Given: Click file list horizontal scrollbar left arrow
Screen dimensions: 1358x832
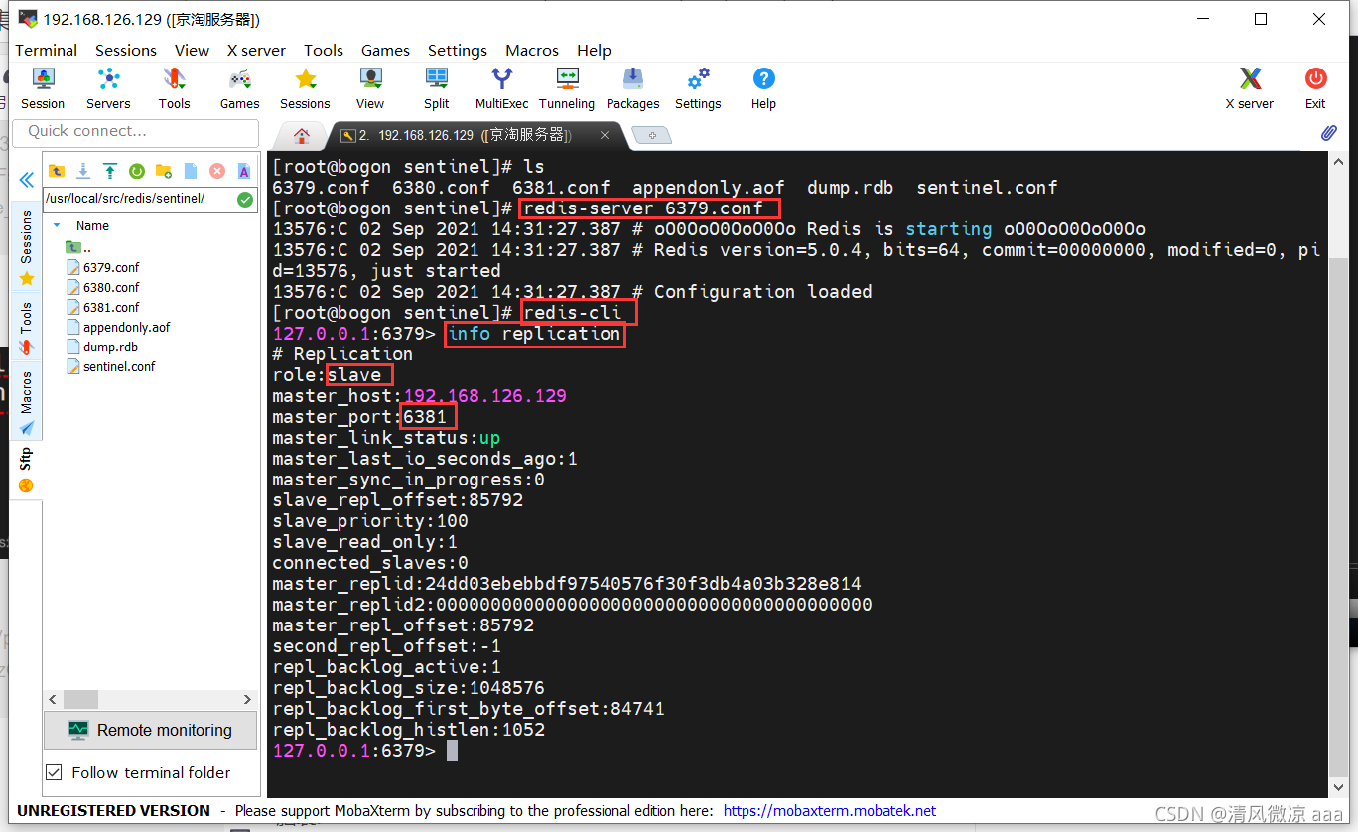Looking at the screenshot, I should (x=53, y=699).
